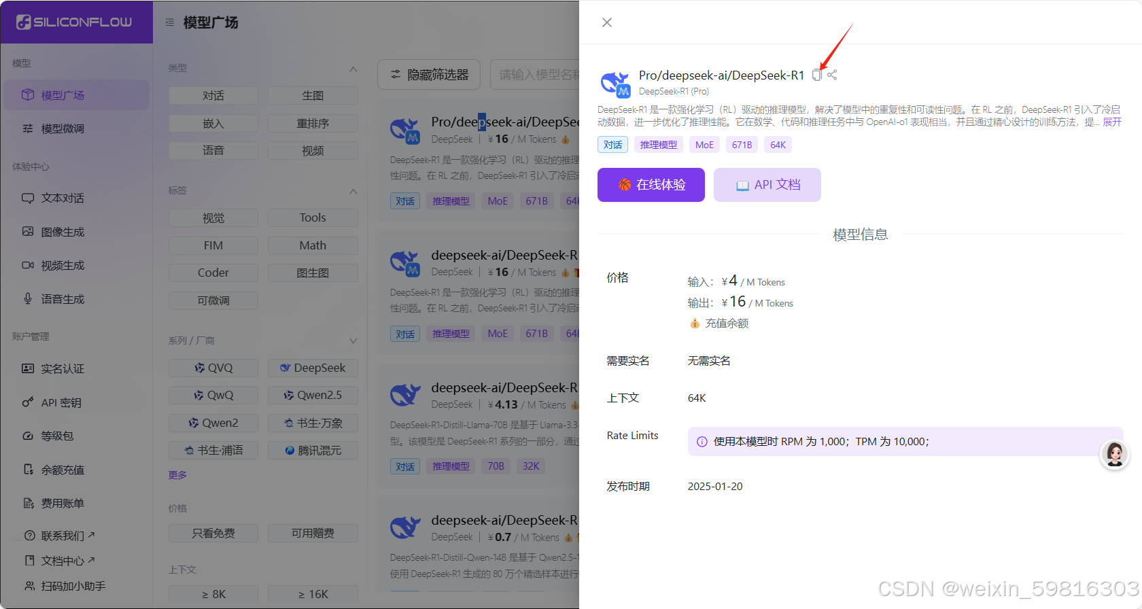This screenshot has height=609, width=1142.
Task: Open the assistant avatar chat bubble
Action: pos(1115,454)
